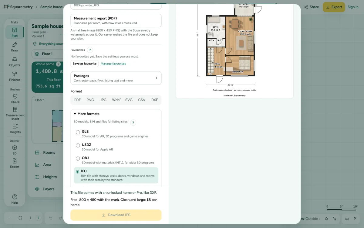This screenshot has width=364, height=228.
Task: Open the Heights review tool
Action: pyautogui.click(x=15, y=128)
